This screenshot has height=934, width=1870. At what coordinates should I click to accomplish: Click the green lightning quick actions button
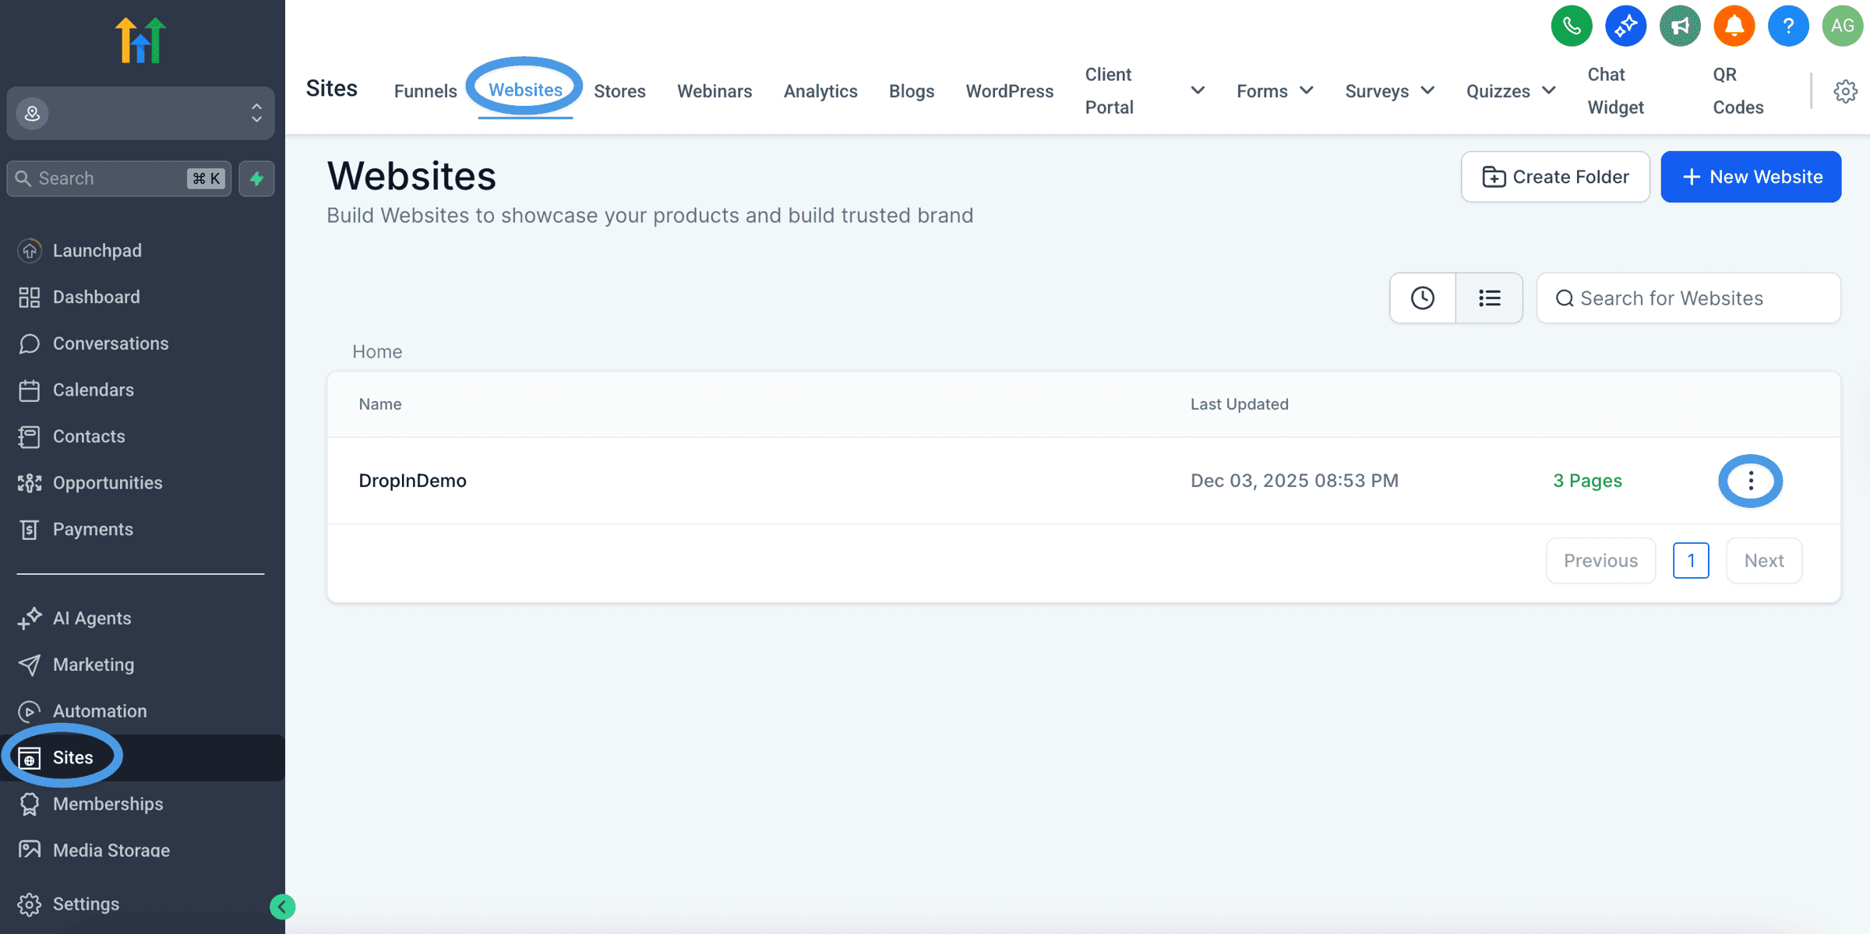[x=256, y=178]
